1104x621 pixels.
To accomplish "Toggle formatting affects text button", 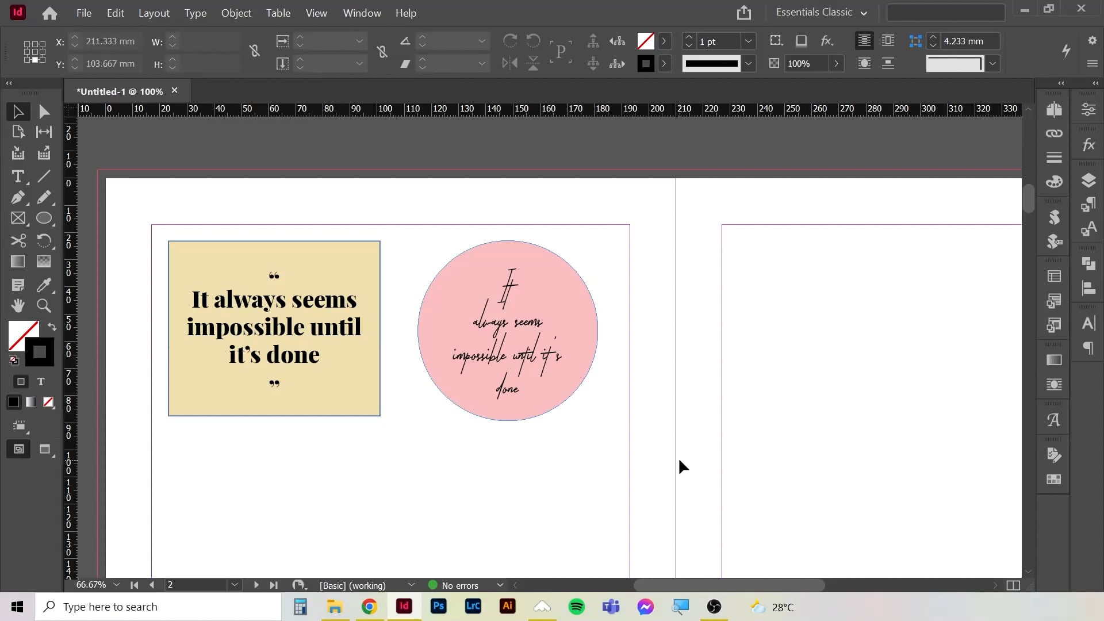I will 41,382.
